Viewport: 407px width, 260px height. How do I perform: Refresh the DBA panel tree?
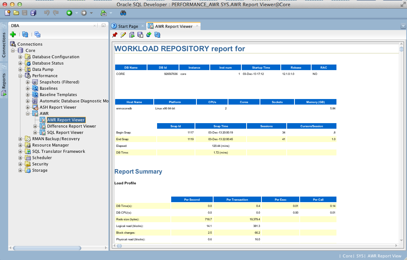pyautogui.click(x=25, y=34)
